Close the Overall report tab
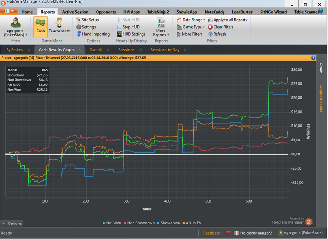Screen dimensions: 328x239 tap(108, 50)
